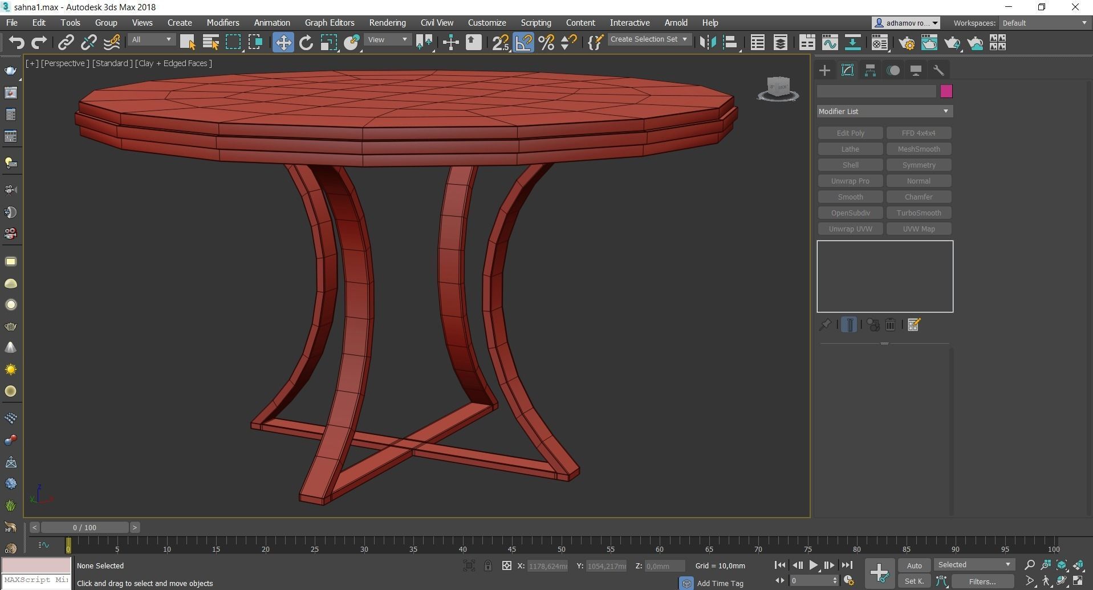Click the Chamfer modifier button
The height and width of the screenshot is (590, 1093).
(919, 197)
